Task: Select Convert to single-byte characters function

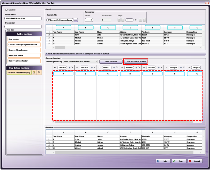Action: click(x=24, y=45)
